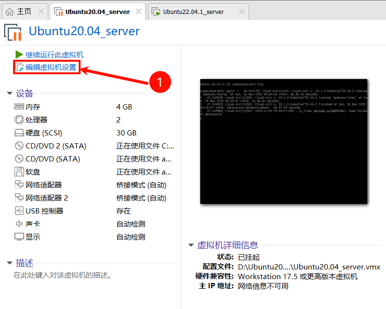Viewport: 386px width, 309px height.
Task: Click the green play icon to resume the VM
Action: [x=19, y=54]
